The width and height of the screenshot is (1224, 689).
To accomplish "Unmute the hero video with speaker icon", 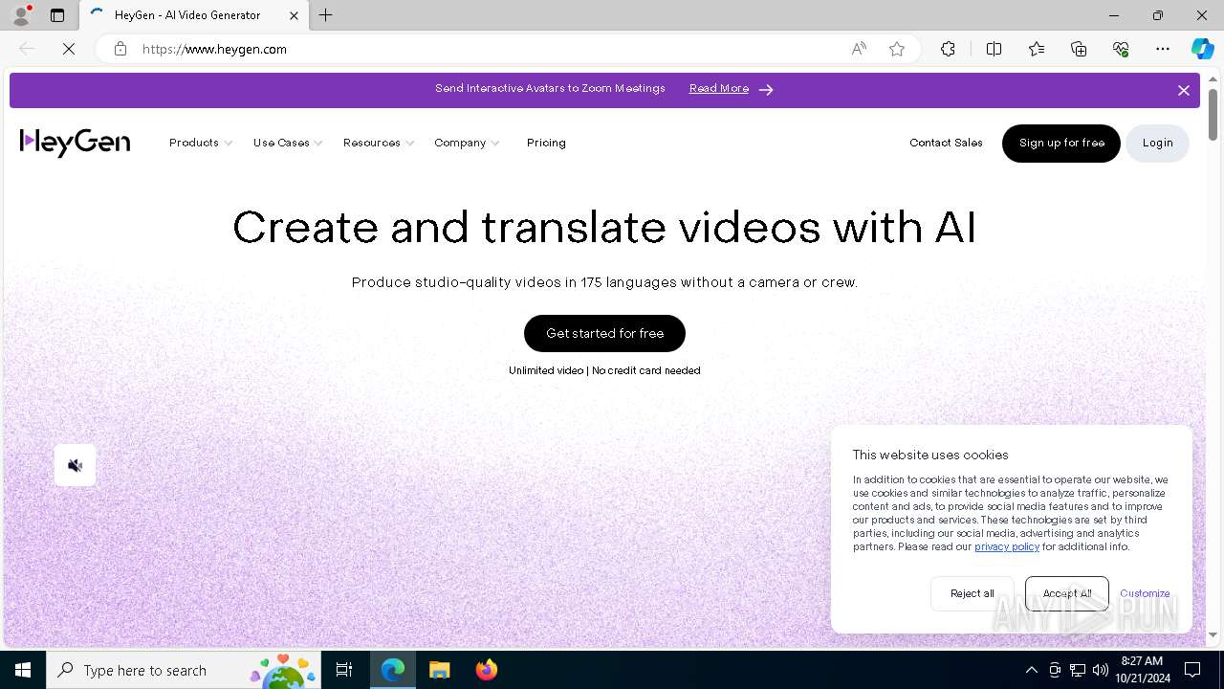I will click(75, 465).
